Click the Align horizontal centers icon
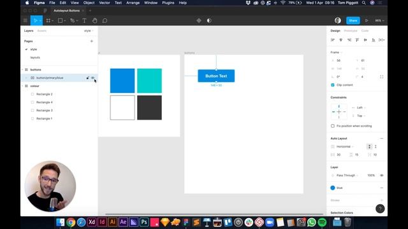The width and height of the screenshot is (408, 229). [x=341, y=40]
